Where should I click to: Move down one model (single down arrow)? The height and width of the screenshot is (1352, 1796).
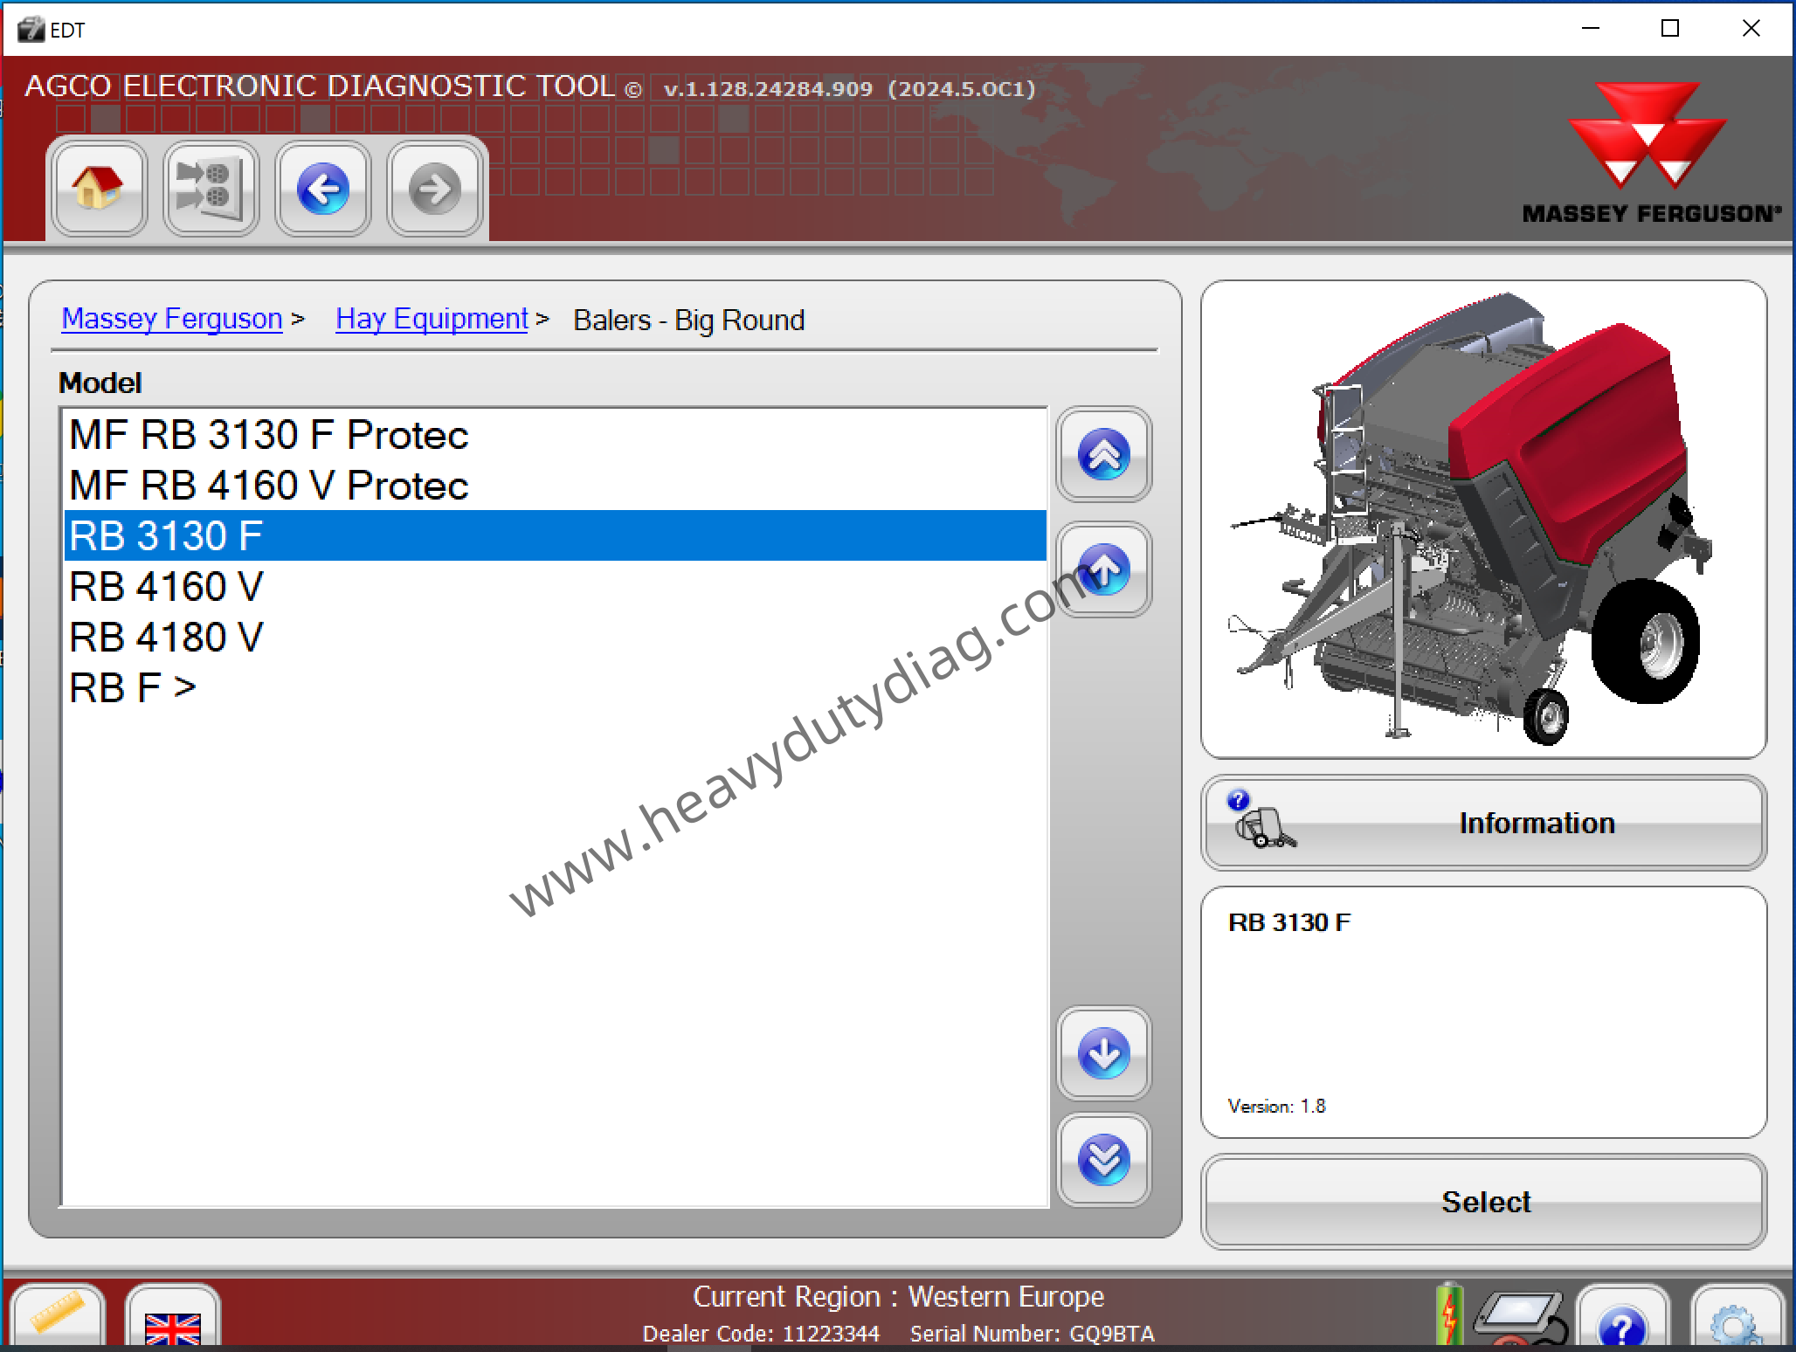click(1103, 1053)
